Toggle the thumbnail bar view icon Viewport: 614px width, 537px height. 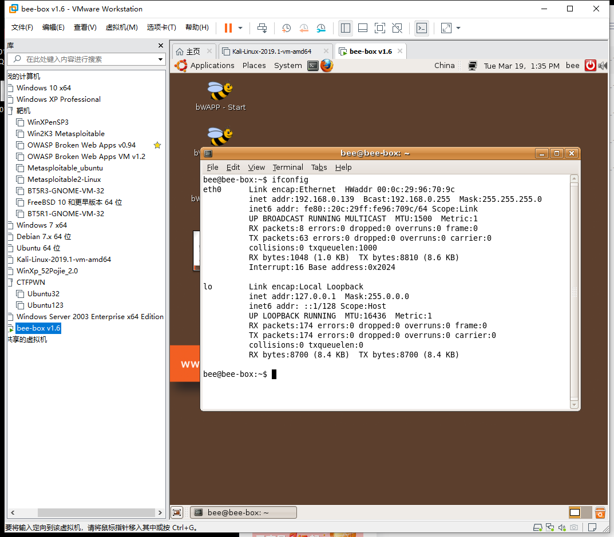coord(363,28)
